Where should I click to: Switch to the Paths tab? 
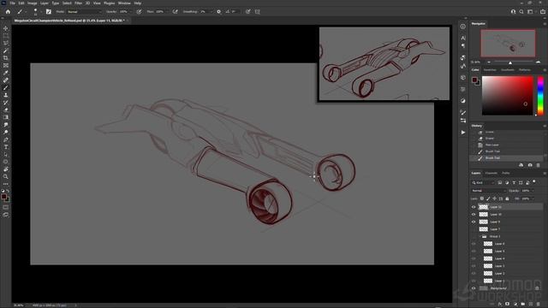coord(506,173)
